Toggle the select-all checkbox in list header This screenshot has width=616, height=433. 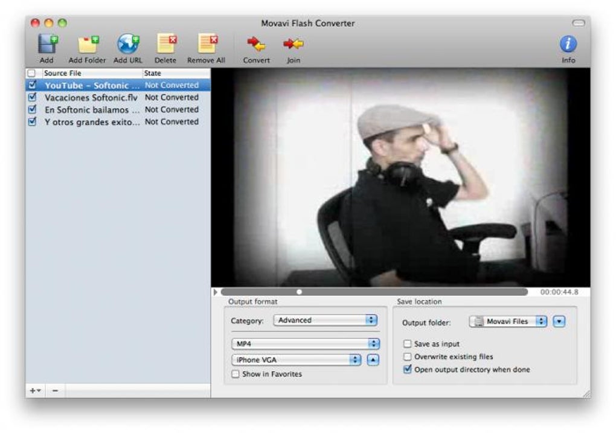click(31, 73)
